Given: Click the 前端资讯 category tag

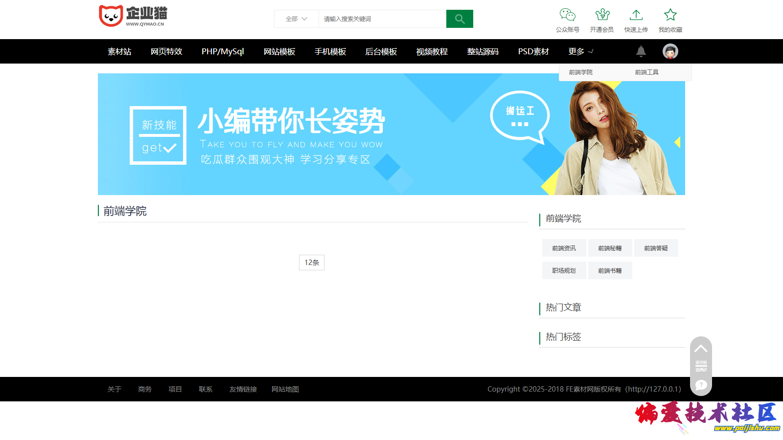Looking at the screenshot, I should 564,248.
